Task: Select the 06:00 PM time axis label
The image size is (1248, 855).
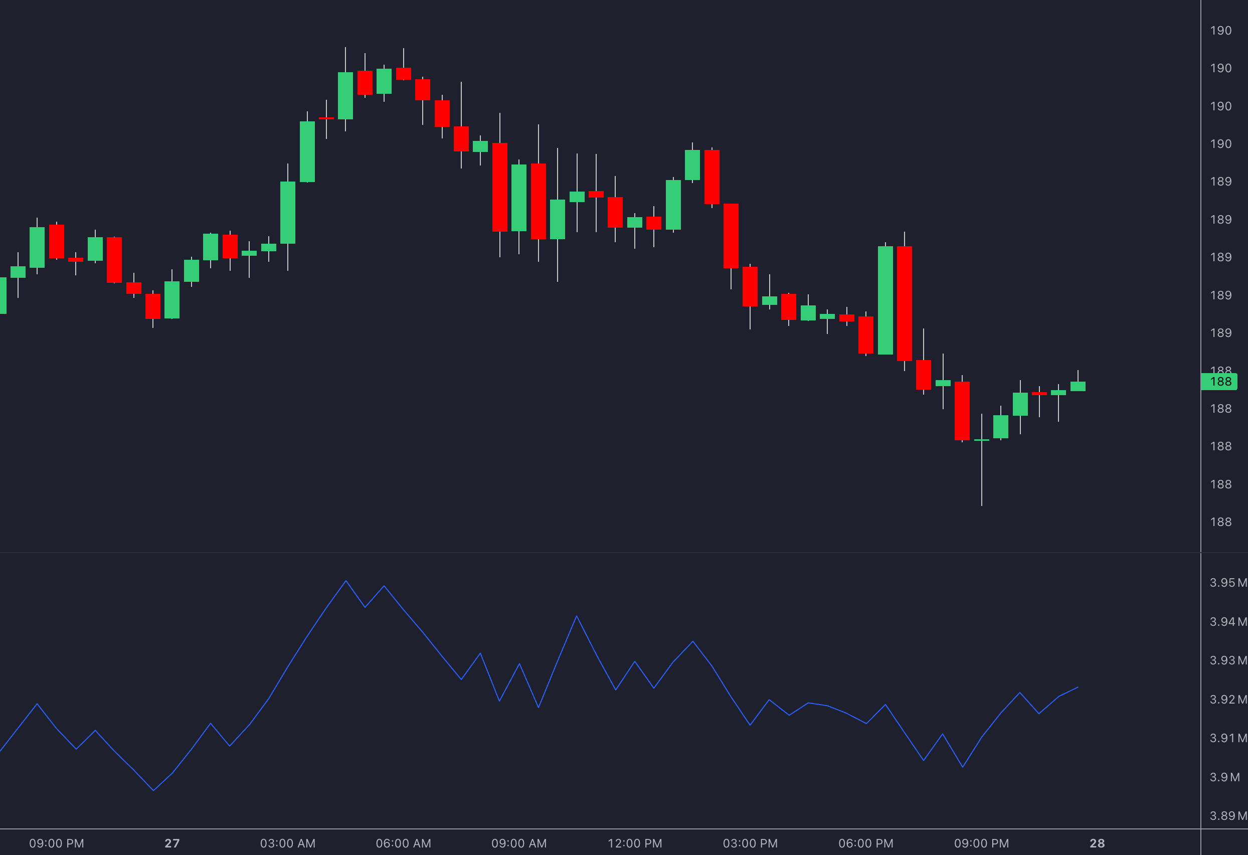Action: coord(865,843)
